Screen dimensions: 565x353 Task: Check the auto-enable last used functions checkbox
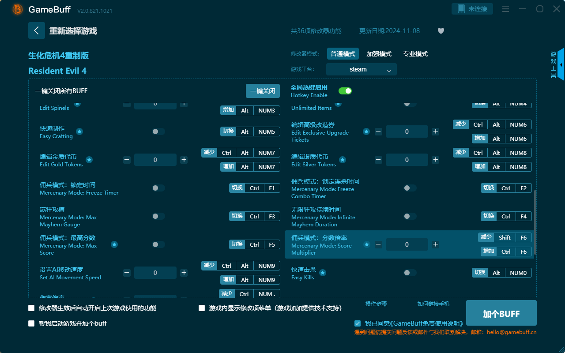point(31,308)
